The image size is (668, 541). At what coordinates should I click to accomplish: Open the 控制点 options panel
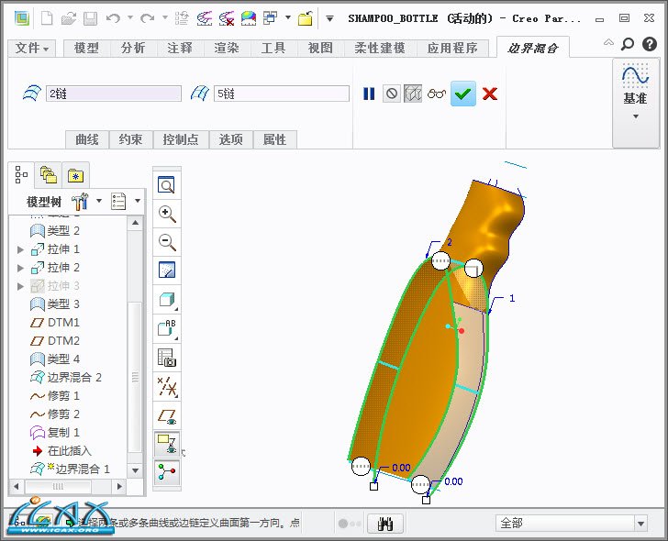(180, 139)
